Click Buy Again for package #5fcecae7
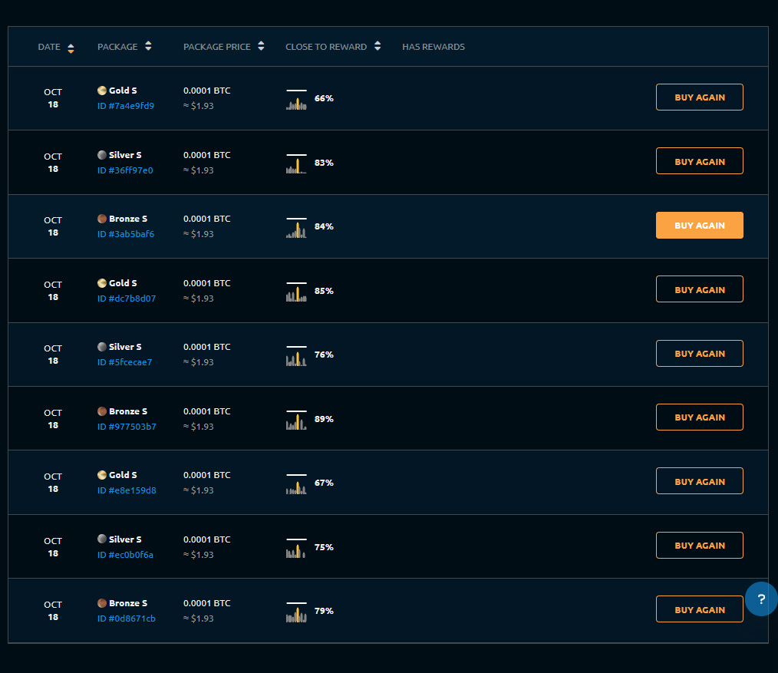This screenshot has width=778, height=673. click(x=700, y=353)
